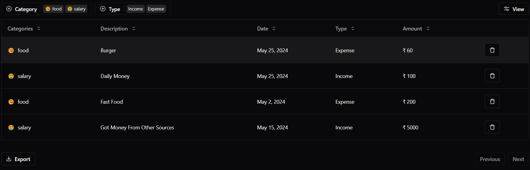The height and width of the screenshot is (170, 530).
Task: Toggle the food category filter chip
Action: [x=53, y=9]
